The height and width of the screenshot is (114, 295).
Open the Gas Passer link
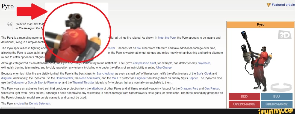(x=212, y=88)
